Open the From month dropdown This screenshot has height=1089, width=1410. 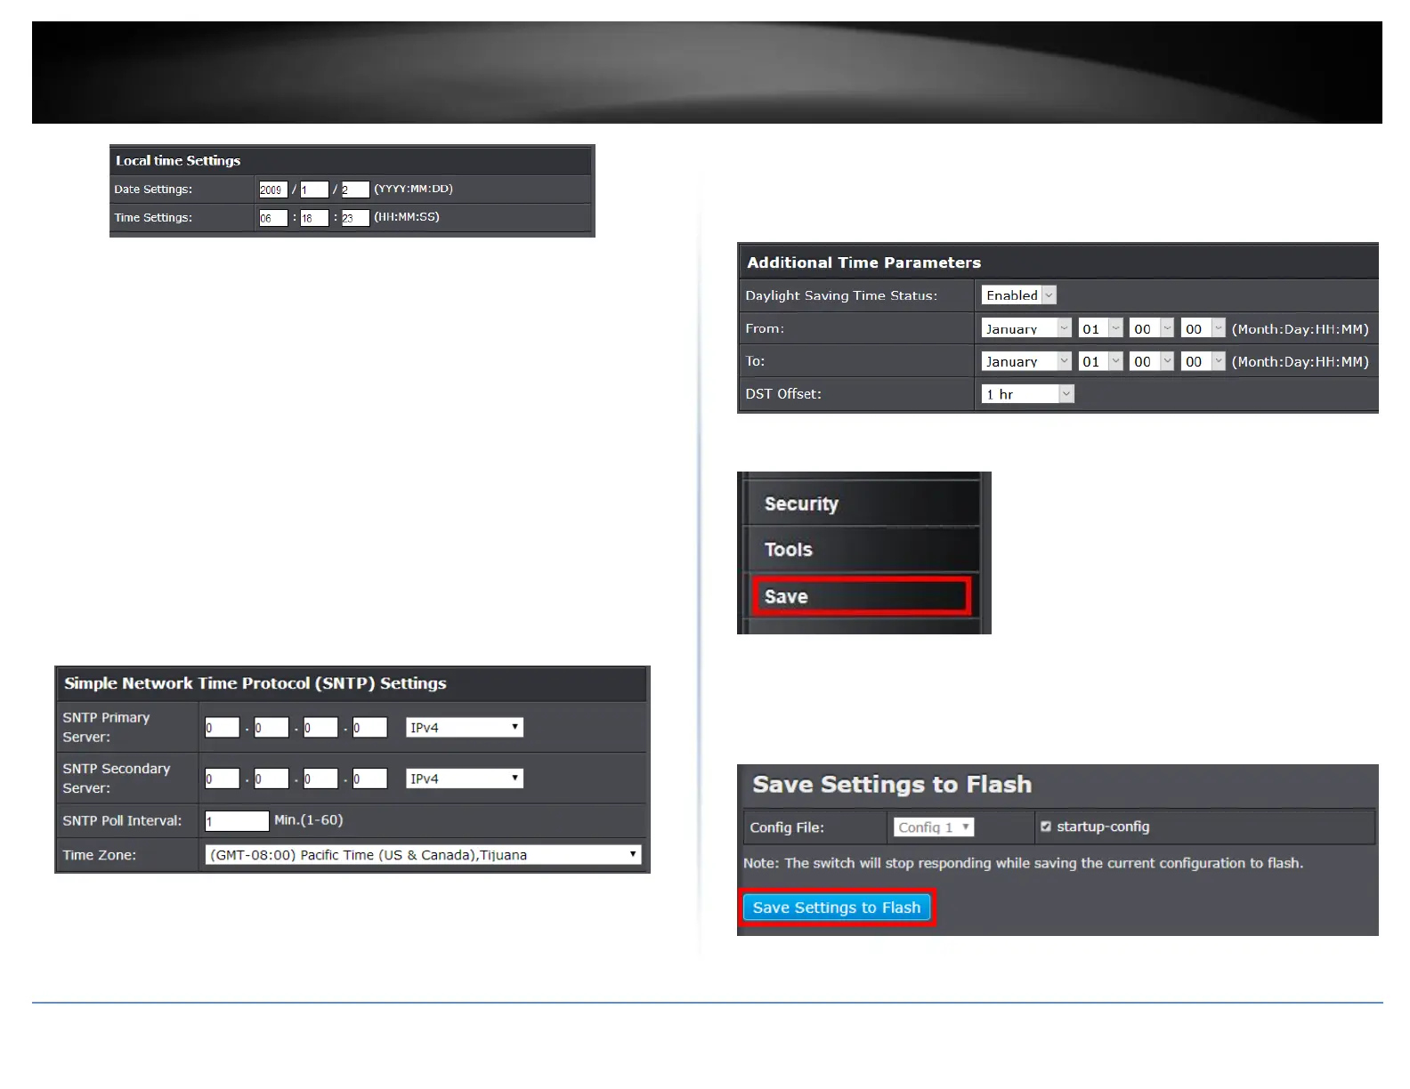point(1026,328)
